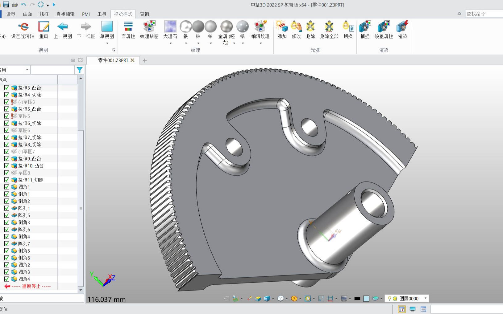Toggle checkbox for 拉伸9_凸台

pyautogui.click(x=7, y=159)
